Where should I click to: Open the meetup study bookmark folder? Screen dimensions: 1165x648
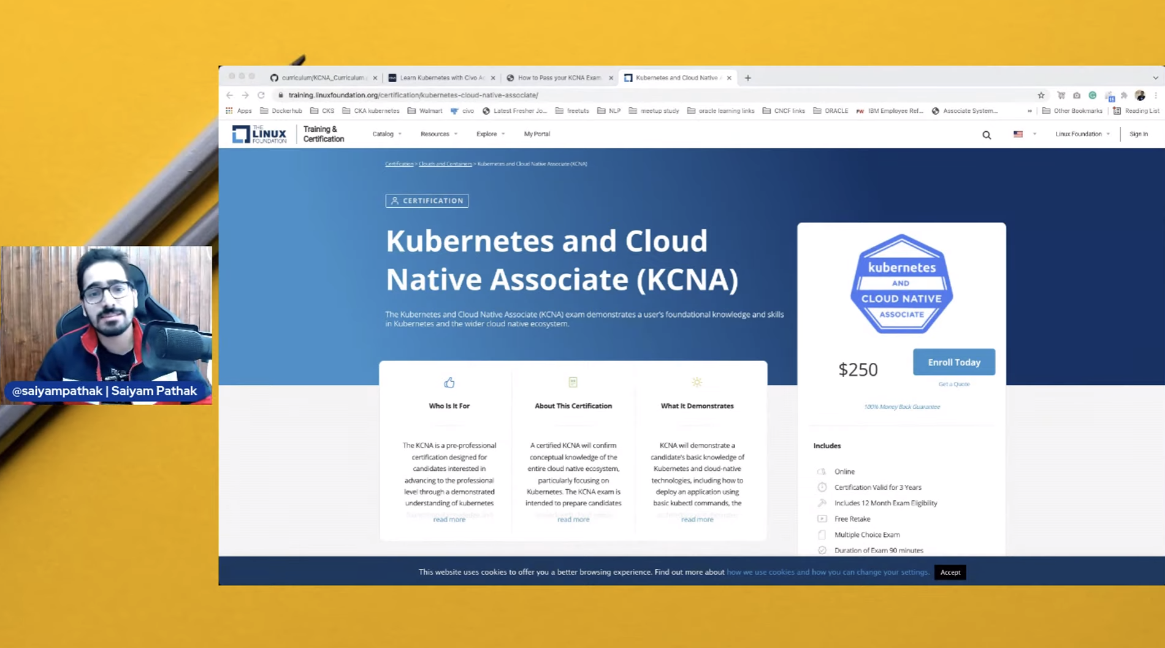click(654, 111)
